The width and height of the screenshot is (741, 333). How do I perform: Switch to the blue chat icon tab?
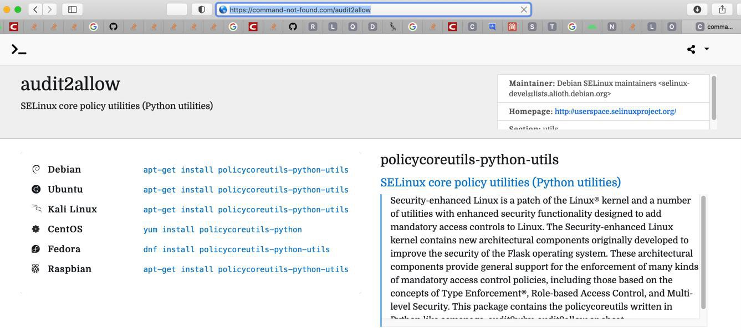492,27
